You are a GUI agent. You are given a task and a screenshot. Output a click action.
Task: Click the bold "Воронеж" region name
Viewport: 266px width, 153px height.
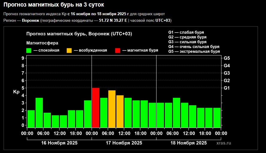[31, 20]
